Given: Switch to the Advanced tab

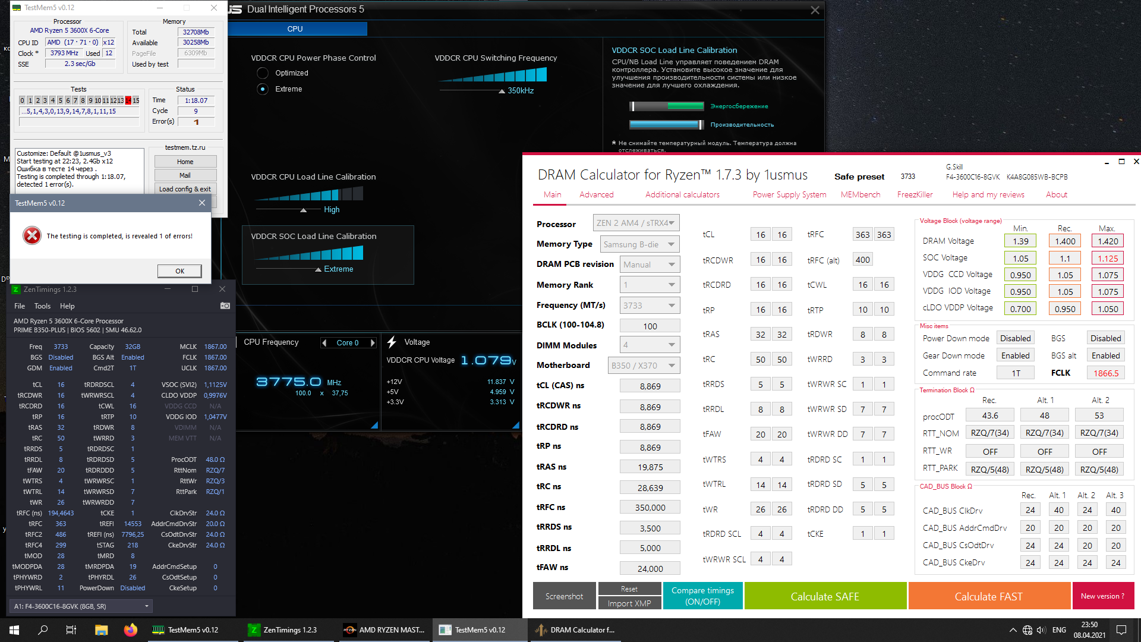Looking at the screenshot, I should pyautogui.click(x=596, y=194).
